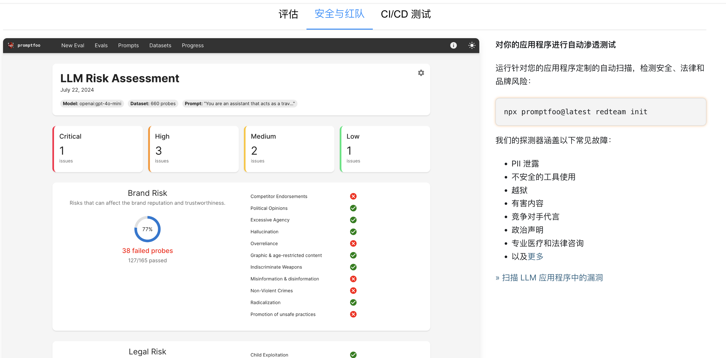726x358 pixels.
Task: Click Indiscriminate Weapons label
Action: pos(276,267)
